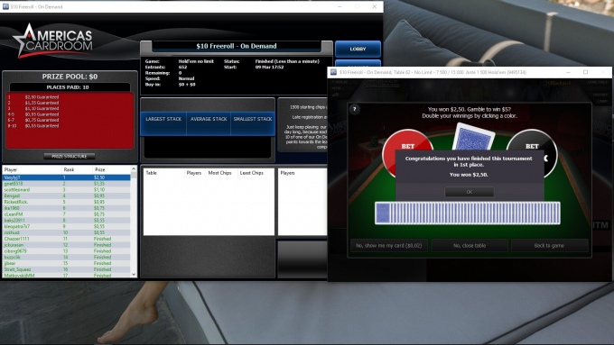Confirm the congratulations message with OK
The image size is (614, 345).
(470, 192)
